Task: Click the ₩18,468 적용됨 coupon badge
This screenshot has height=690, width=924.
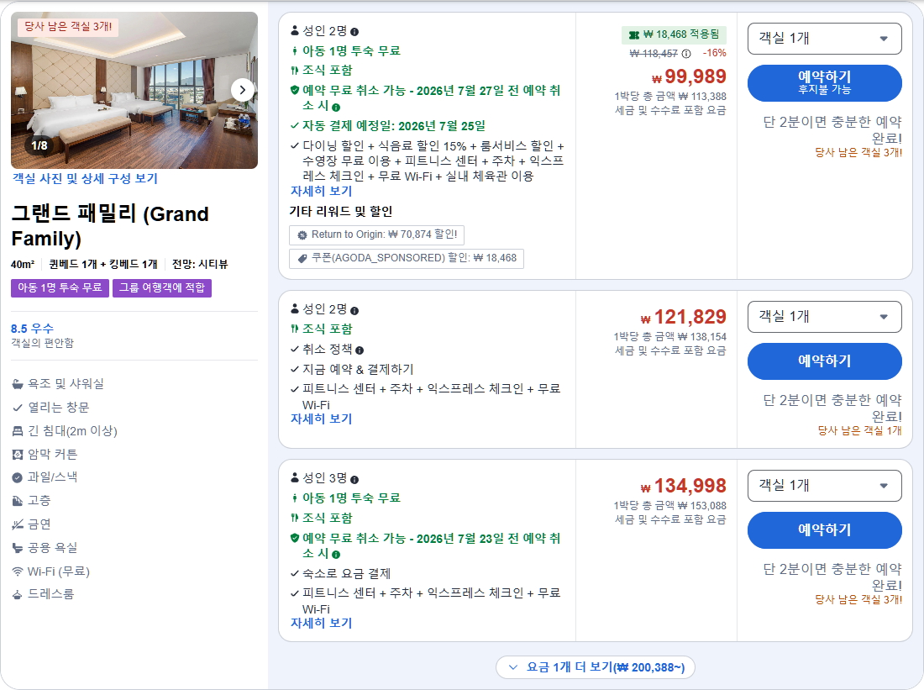Action: point(675,34)
